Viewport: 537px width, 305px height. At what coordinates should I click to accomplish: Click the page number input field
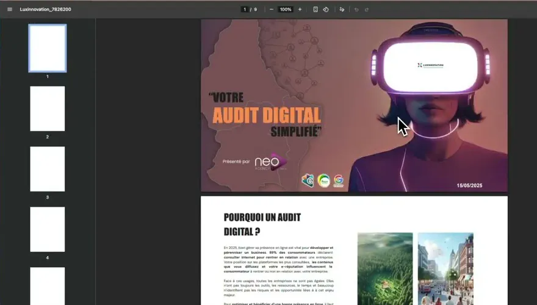pyautogui.click(x=245, y=9)
